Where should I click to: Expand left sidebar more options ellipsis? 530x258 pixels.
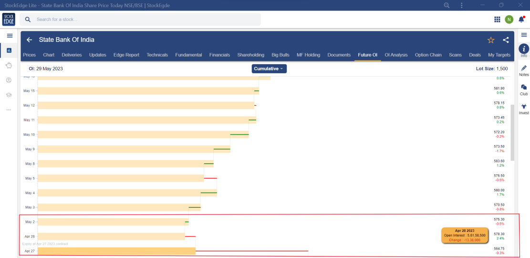(x=9, y=110)
